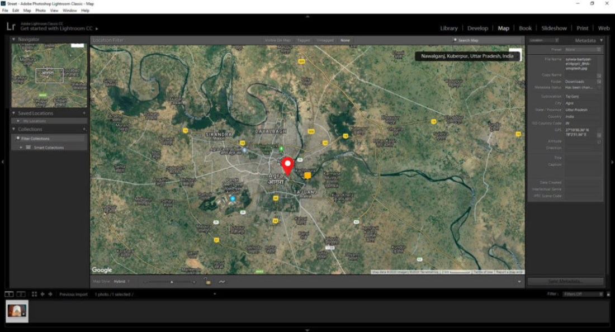The height and width of the screenshot is (332, 615).
Task: Collapse the Collections panel
Action: click(x=13, y=129)
